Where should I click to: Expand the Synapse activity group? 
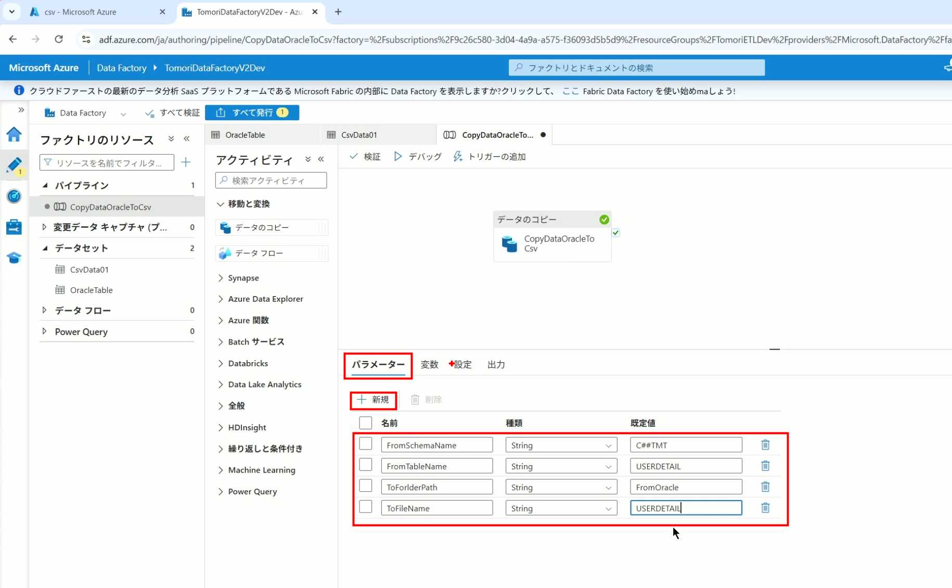(221, 278)
